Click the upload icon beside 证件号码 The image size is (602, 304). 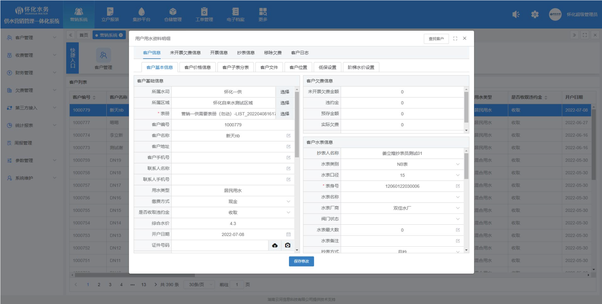275,245
